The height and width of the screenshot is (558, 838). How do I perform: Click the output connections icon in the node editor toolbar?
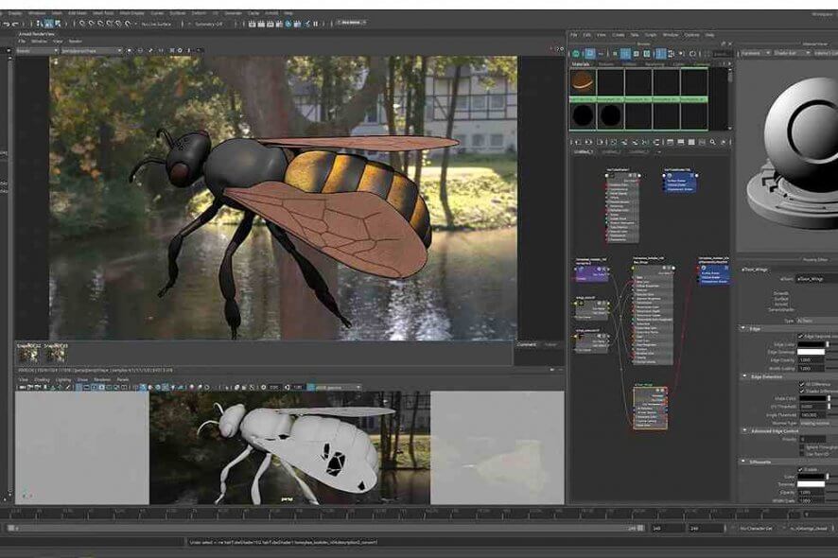601,143
